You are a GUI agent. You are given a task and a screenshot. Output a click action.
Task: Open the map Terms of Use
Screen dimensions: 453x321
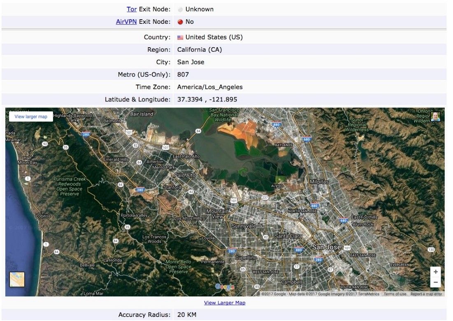coord(395,294)
